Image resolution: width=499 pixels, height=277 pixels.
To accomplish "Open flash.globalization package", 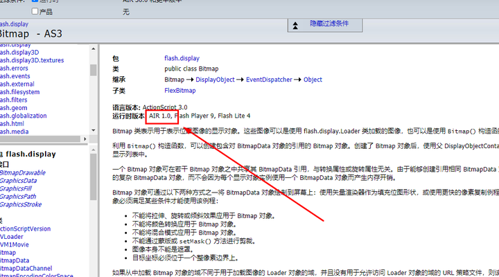I will click(x=24, y=116).
